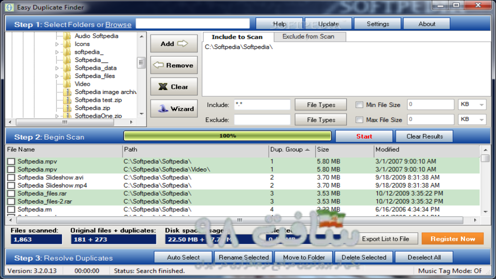Open File Types for Include filter
Screen dimensions: 496x279
(x=321, y=105)
